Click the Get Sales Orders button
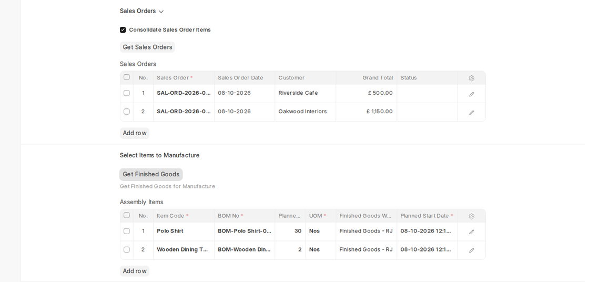 tap(147, 47)
